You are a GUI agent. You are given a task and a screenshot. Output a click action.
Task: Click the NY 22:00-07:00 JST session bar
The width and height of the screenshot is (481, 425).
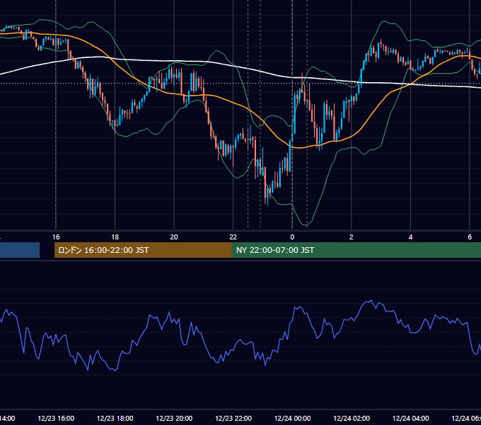[x=356, y=250]
